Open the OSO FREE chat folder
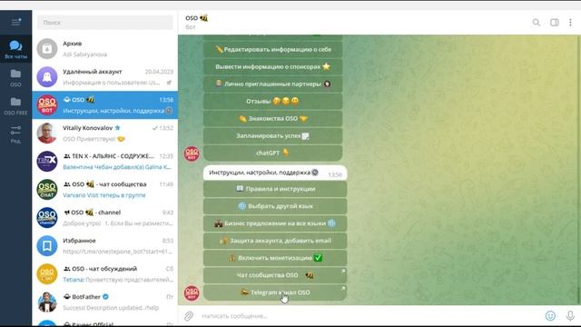The width and height of the screenshot is (581, 327). point(15,105)
